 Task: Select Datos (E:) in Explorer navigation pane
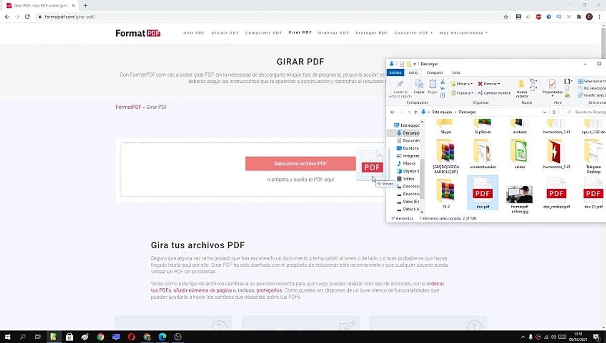(x=408, y=202)
